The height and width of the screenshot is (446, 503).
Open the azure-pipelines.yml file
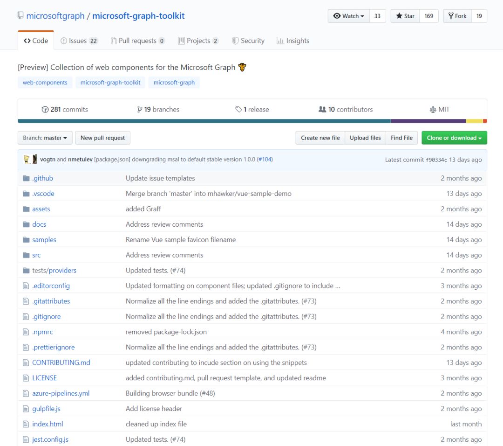coord(61,393)
